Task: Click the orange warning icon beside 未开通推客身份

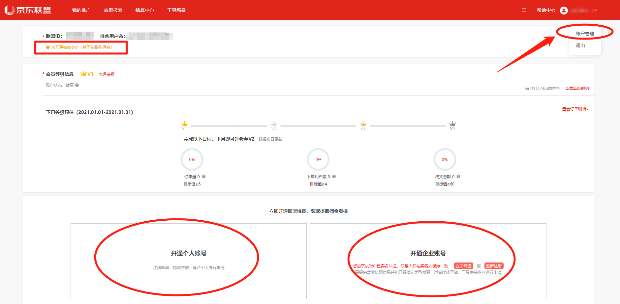Action: coord(48,47)
